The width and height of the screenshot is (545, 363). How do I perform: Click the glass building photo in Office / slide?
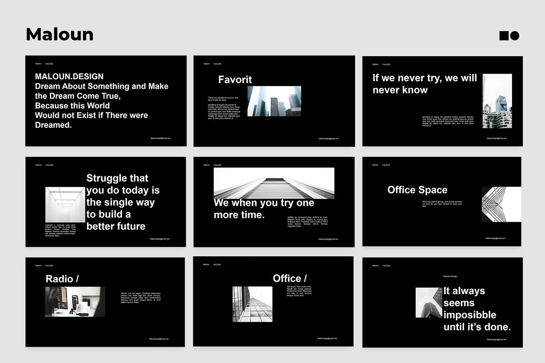click(x=252, y=304)
